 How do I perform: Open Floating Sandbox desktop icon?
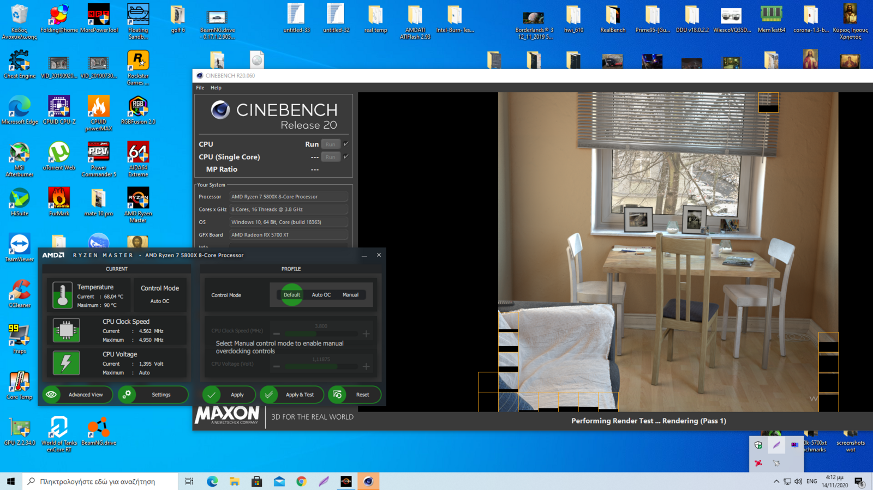(138, 22)
